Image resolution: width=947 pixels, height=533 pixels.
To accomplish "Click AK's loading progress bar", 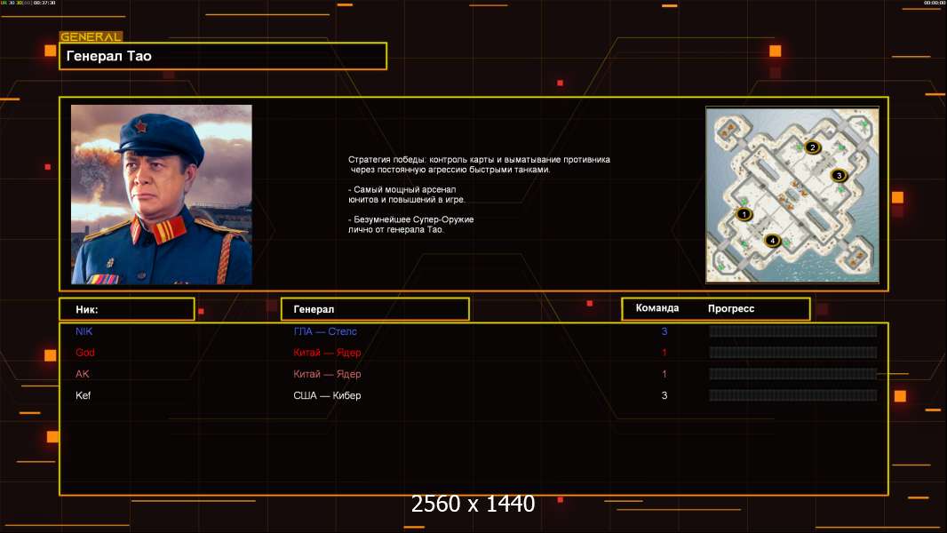I will pos(793,374).
